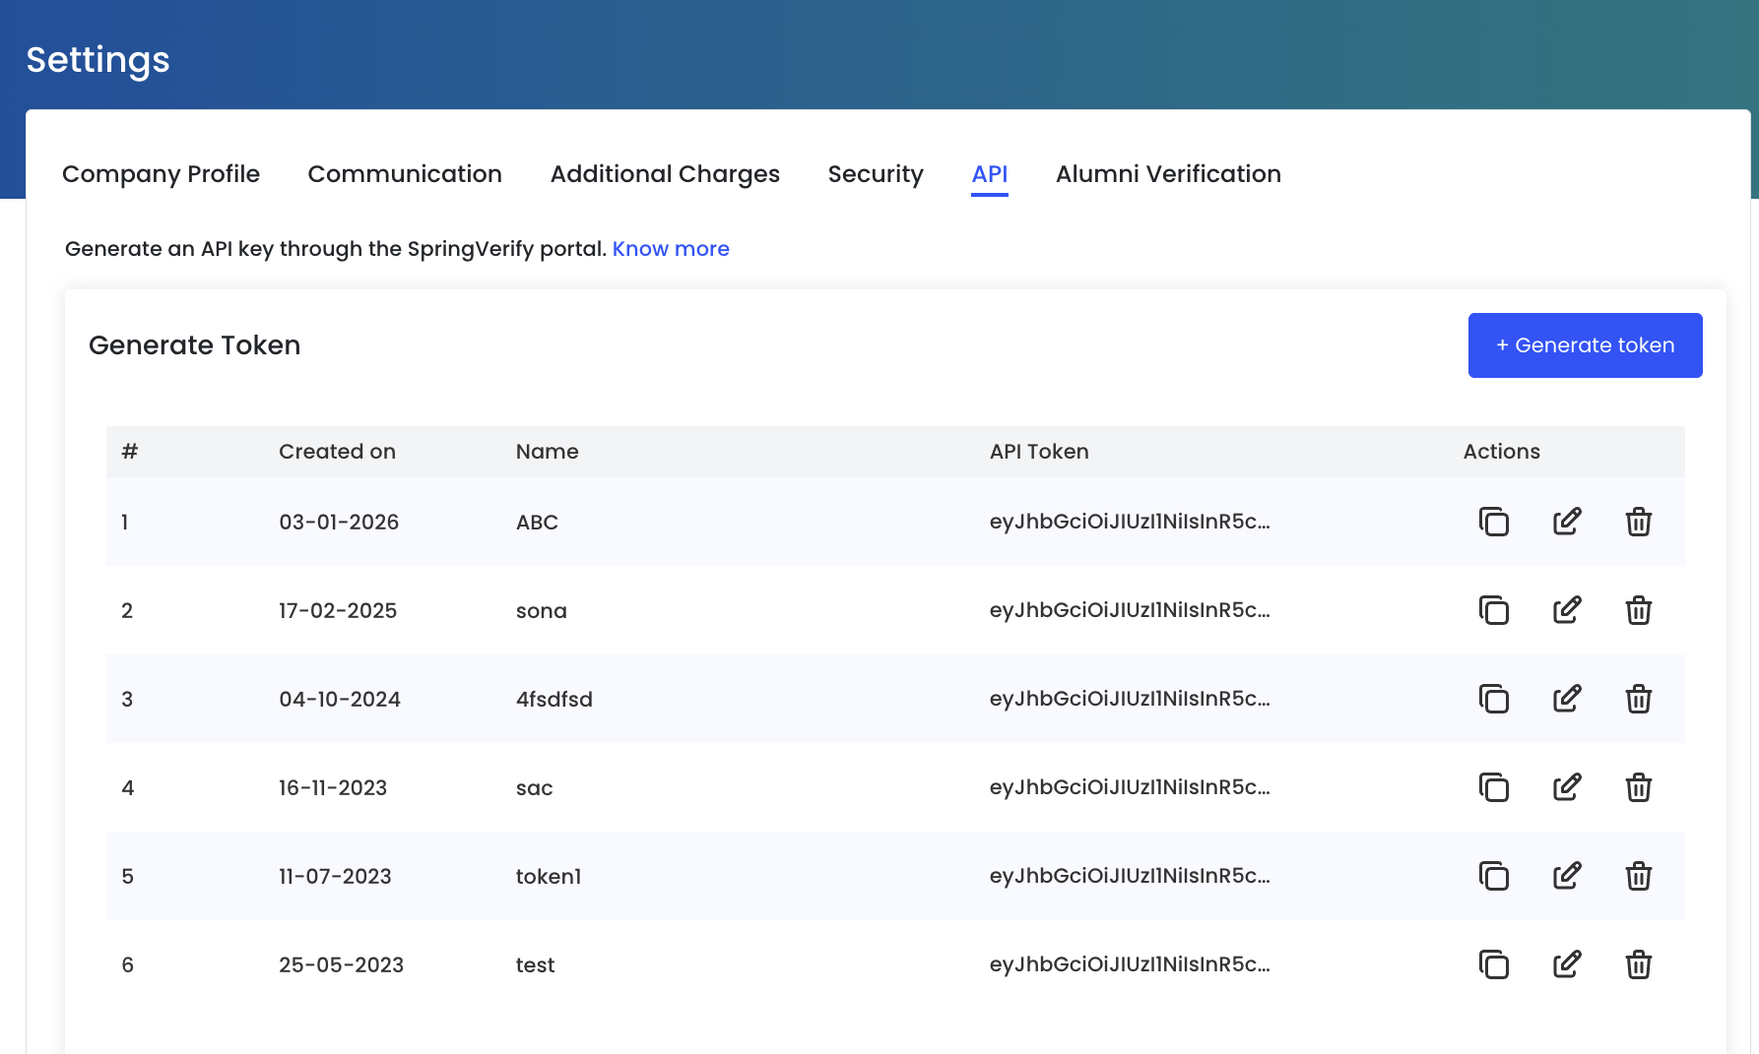Switch to the Communication tab
The image size is (1759, 1054).
(x=405, y=174)
